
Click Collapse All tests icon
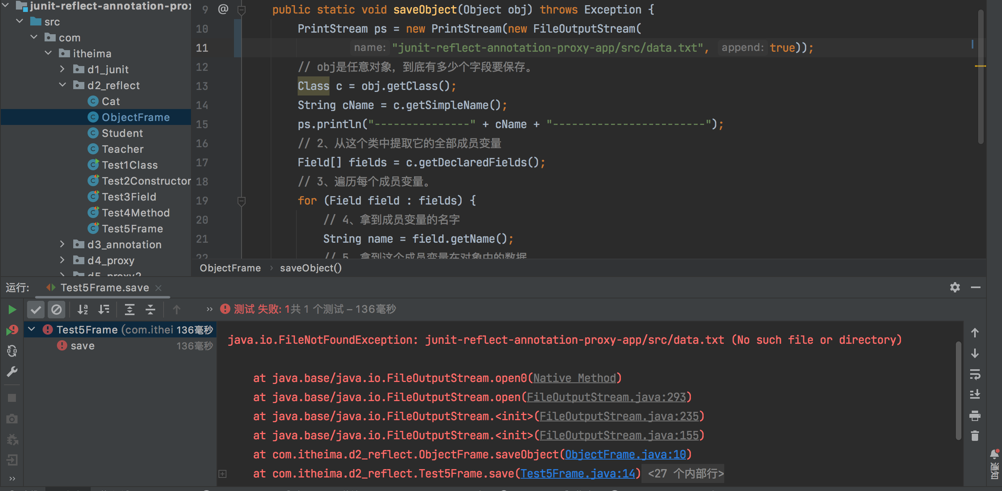150,310
